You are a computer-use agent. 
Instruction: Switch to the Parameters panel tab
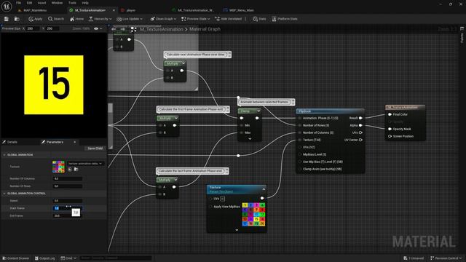pos(55,143)
